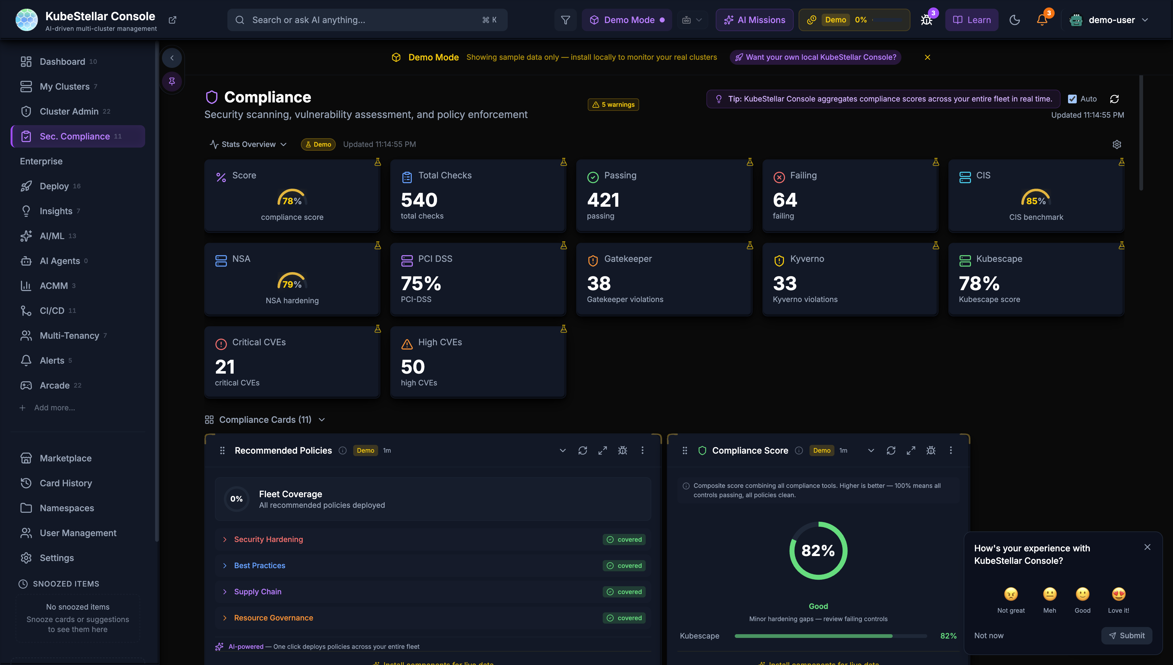The image size is (1173, 665).
Task: Open KubeStellar Console external link icon
Action: click(172, 20)
